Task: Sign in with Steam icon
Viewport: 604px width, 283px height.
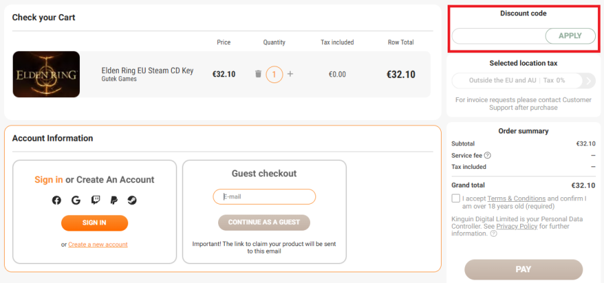Action: point(132,200)
